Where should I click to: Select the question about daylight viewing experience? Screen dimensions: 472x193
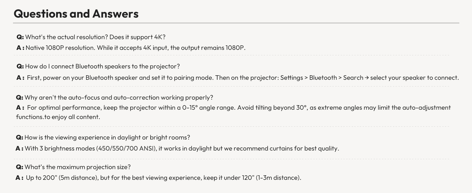[x=107, y=137]
